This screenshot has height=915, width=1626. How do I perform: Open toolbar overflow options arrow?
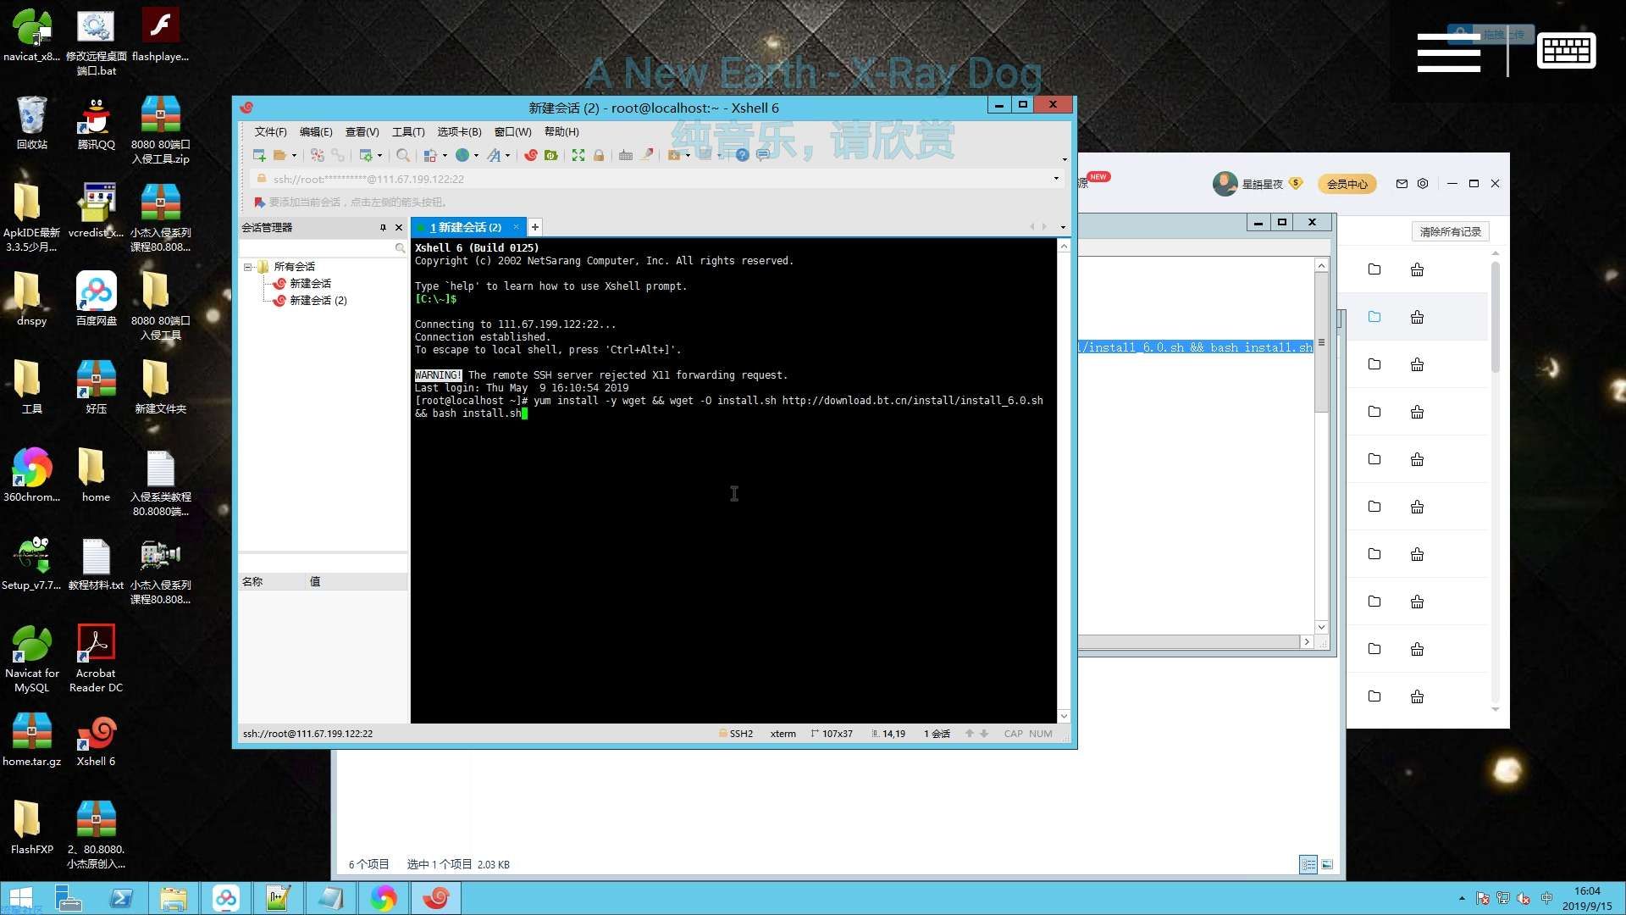(x=1065, y=159)
